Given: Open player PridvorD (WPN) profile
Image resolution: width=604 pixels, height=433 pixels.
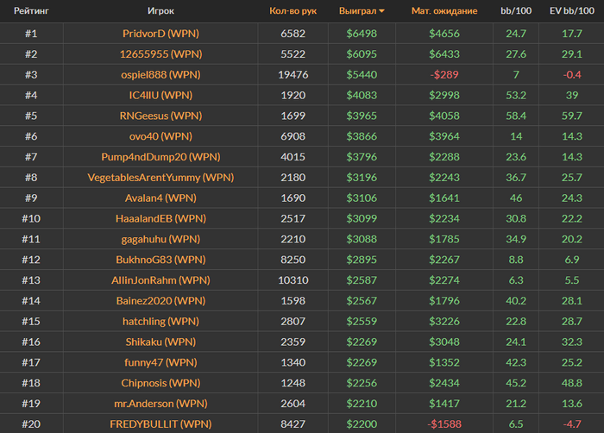Looking at the screenshot, I should tap(160, 33).
